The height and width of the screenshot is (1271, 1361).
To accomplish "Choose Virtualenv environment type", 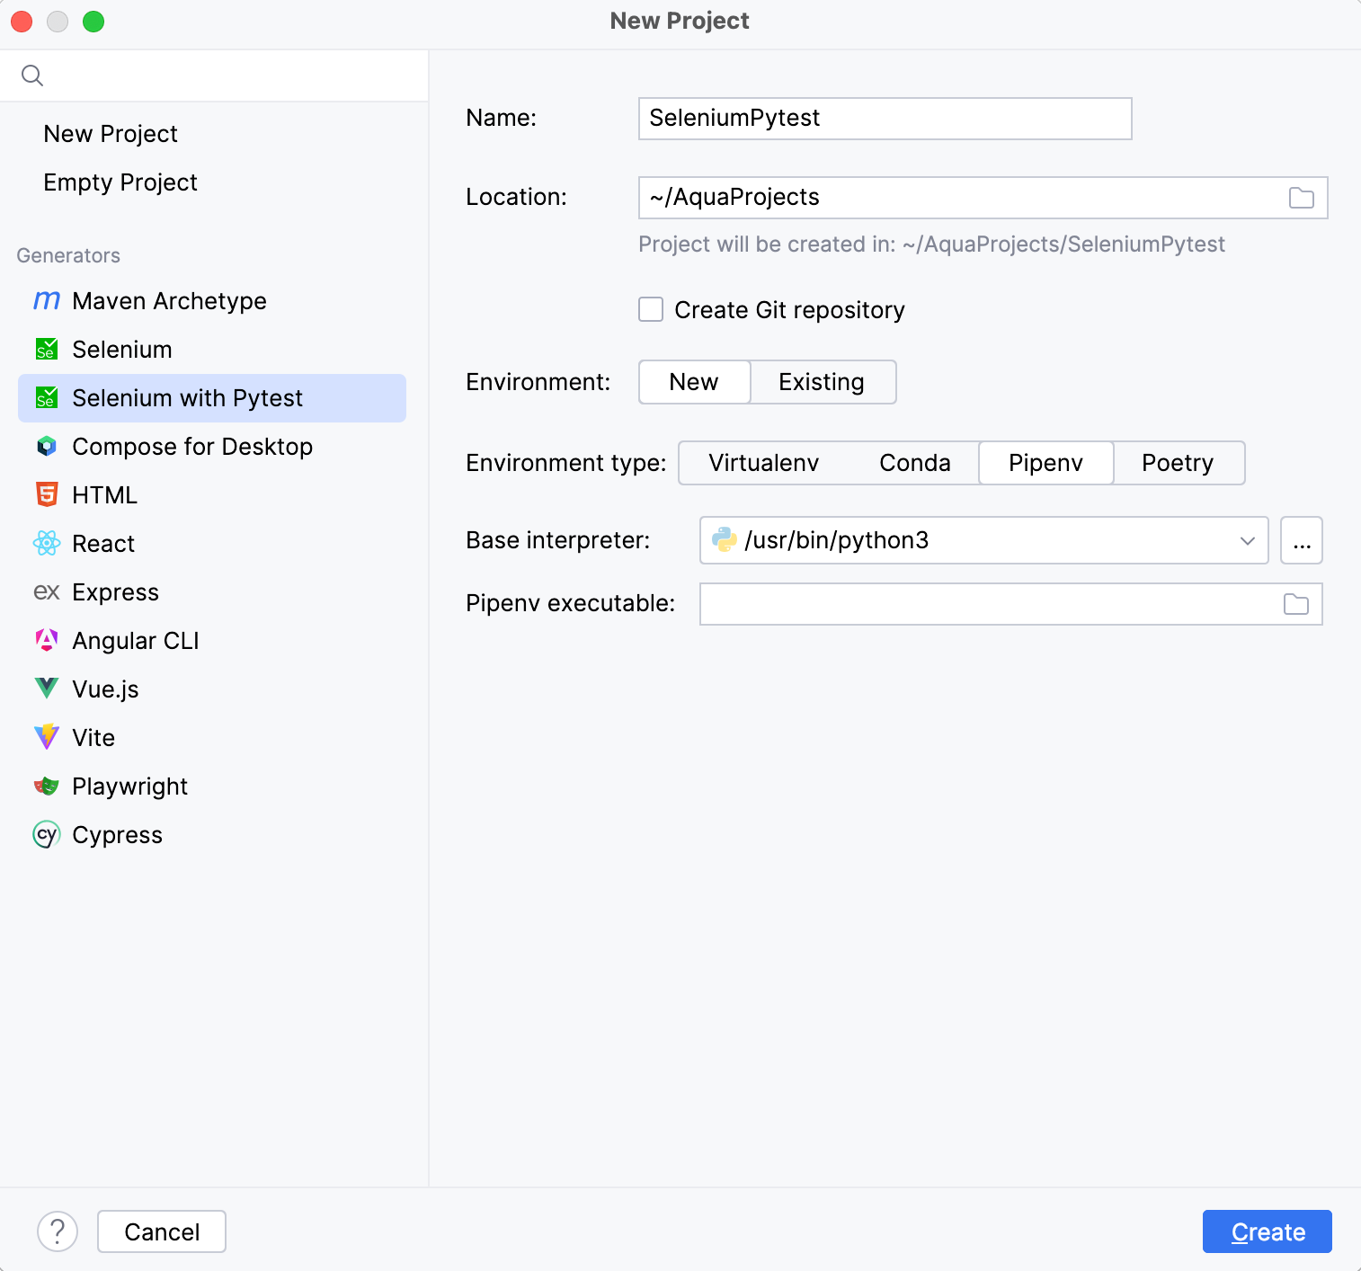I will click(763, 463).
